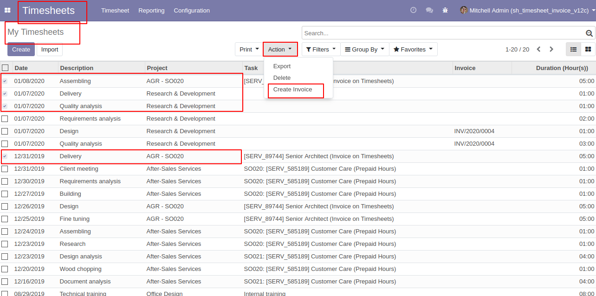This screenshot has width=596, height=296.
Task: Open INV/2020/0004 on Quality analysis row
Action: point(474,144)
